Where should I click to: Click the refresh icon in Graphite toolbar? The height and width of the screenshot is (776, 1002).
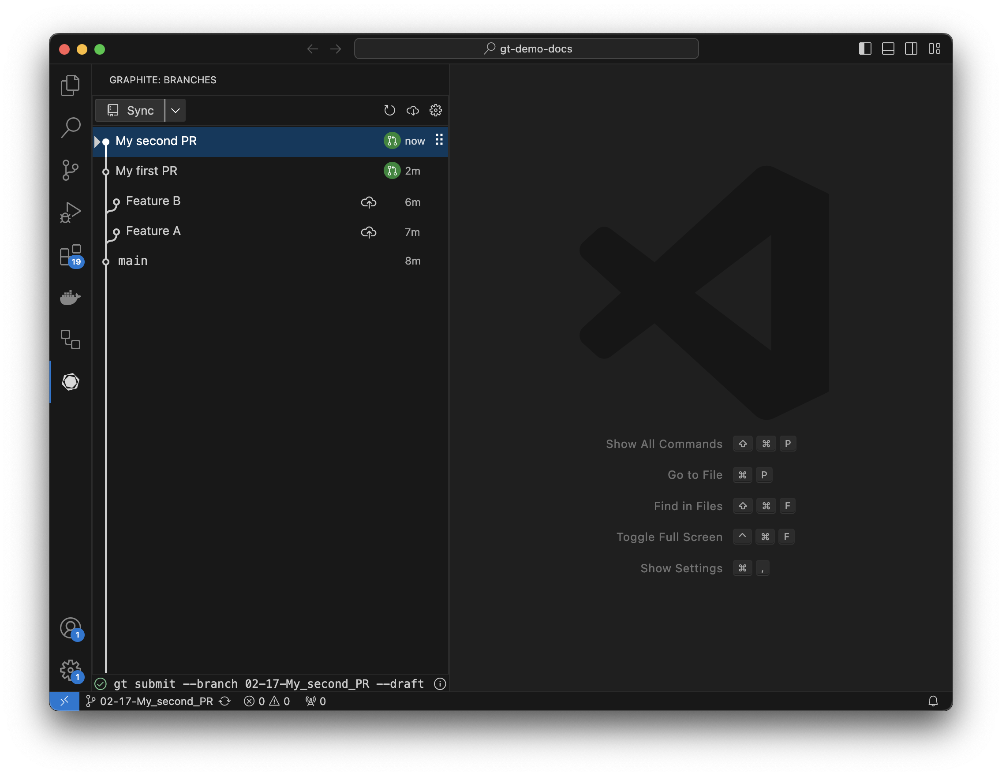pyautogui.click(x=389, y=110)
